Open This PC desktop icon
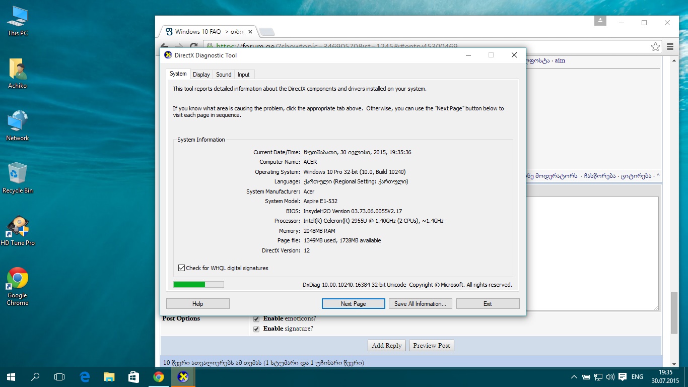The width and height of the screenshot is (688, 387). [x=18, y=21]
